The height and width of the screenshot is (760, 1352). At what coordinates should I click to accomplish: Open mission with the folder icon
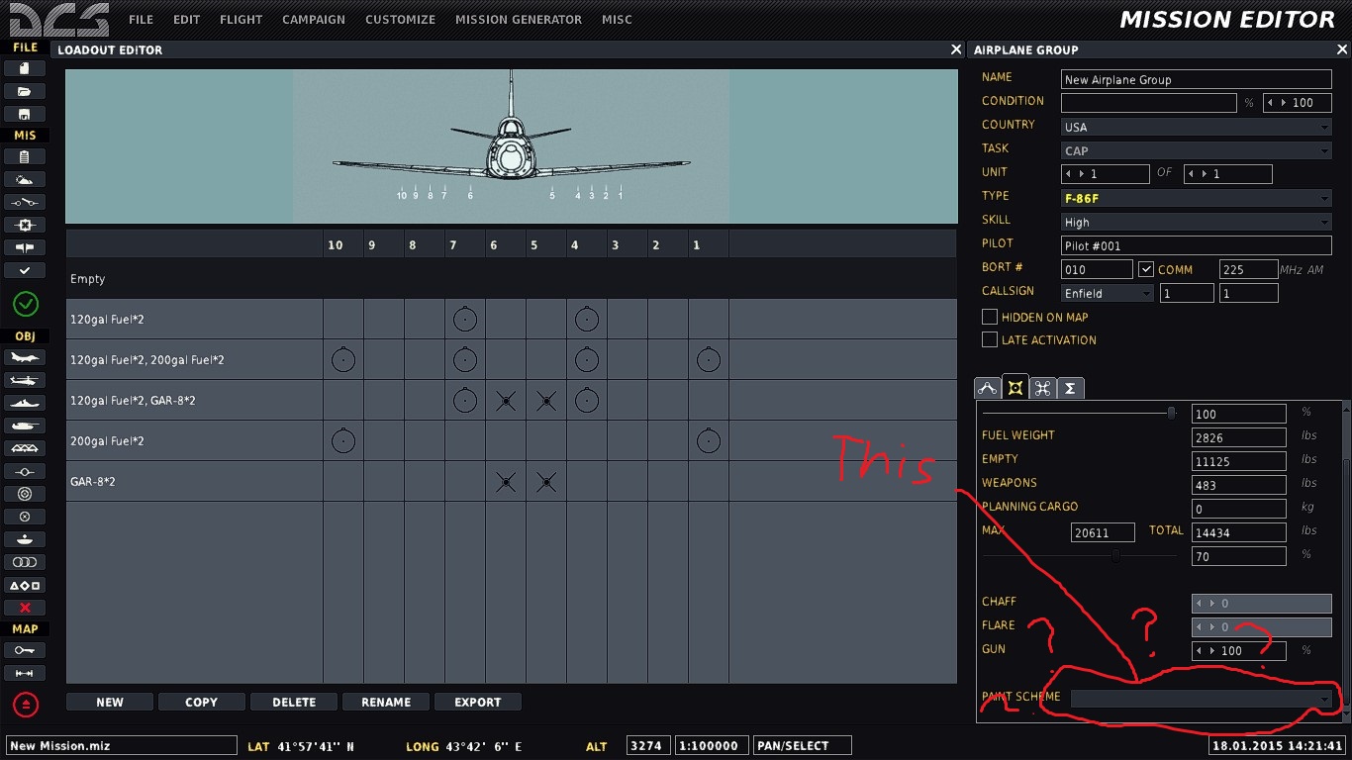coord(25,91)
